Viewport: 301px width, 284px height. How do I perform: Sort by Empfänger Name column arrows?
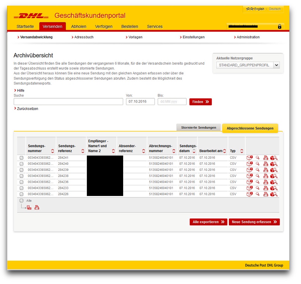coord(113,151)
